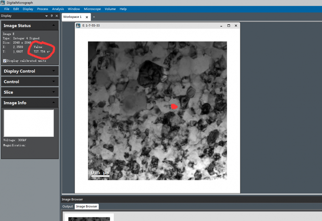
Task: Collapse the Image Info section
Action: click(x=54, y=102)
